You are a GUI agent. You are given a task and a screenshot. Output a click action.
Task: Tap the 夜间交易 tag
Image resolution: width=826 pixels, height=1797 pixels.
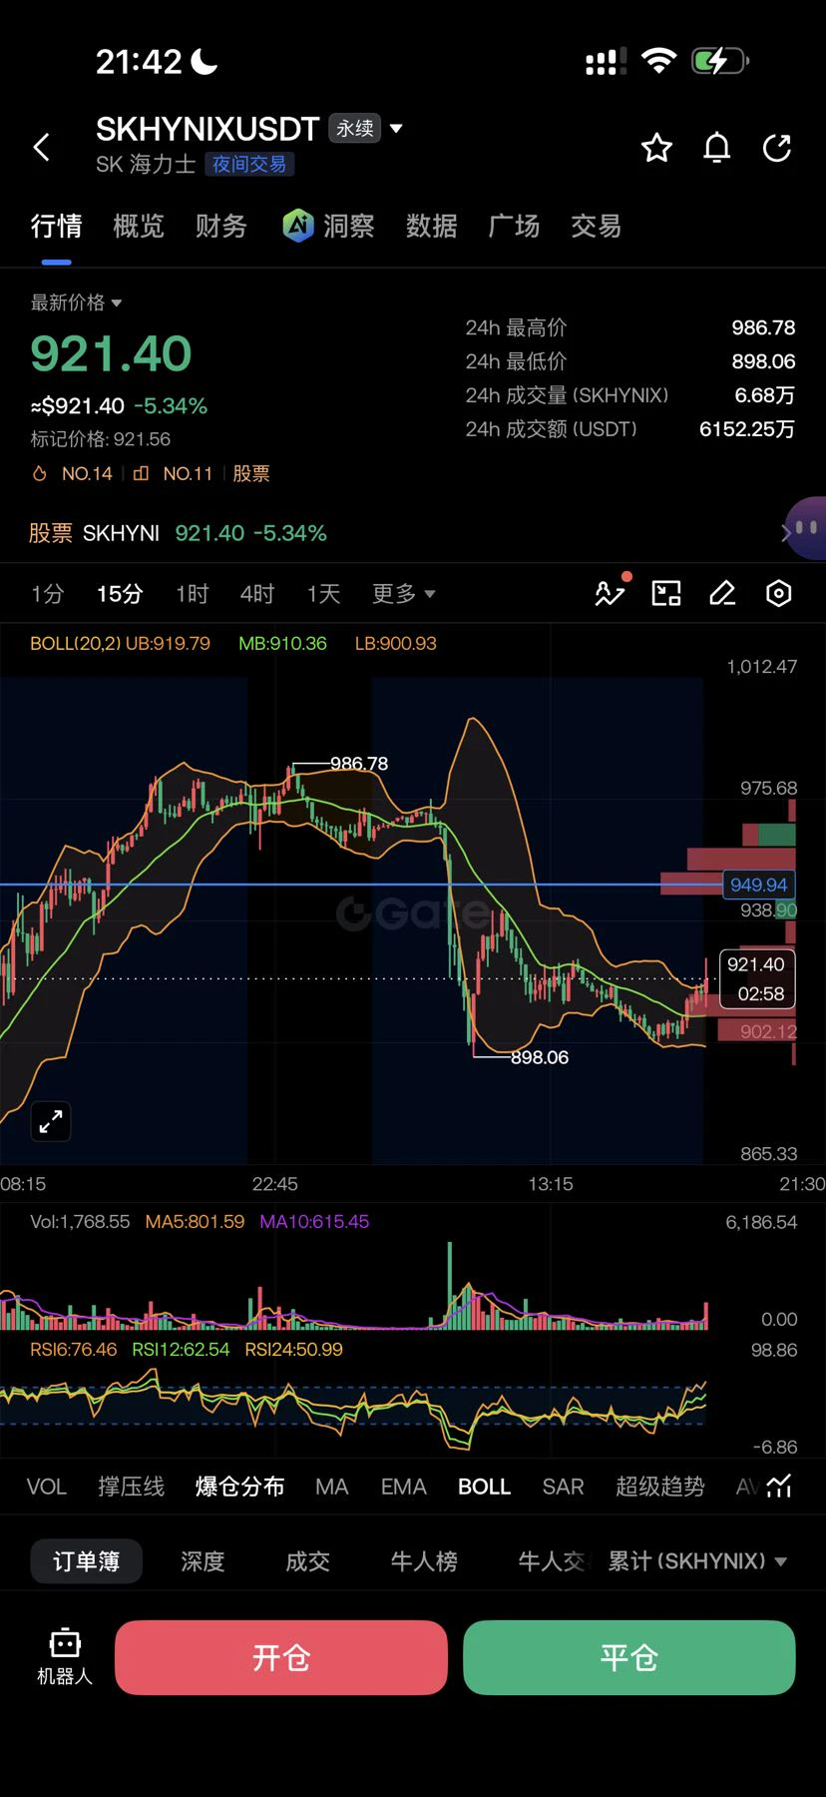(x=249, y=164)
